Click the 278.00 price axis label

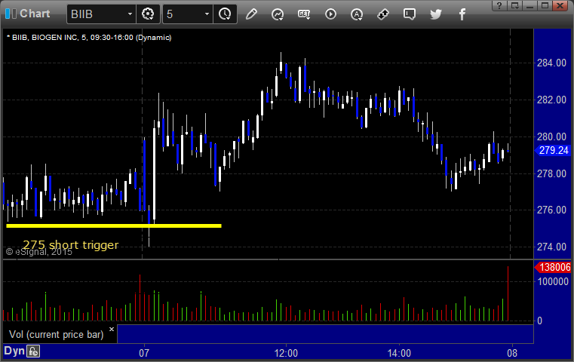(551, 173)
